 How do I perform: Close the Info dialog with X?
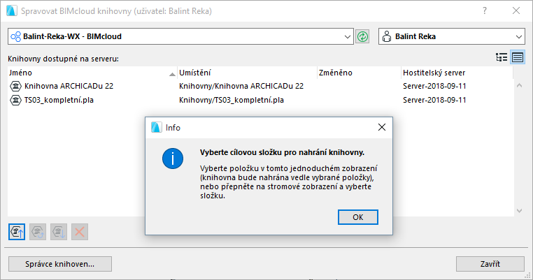coord(382,127)
